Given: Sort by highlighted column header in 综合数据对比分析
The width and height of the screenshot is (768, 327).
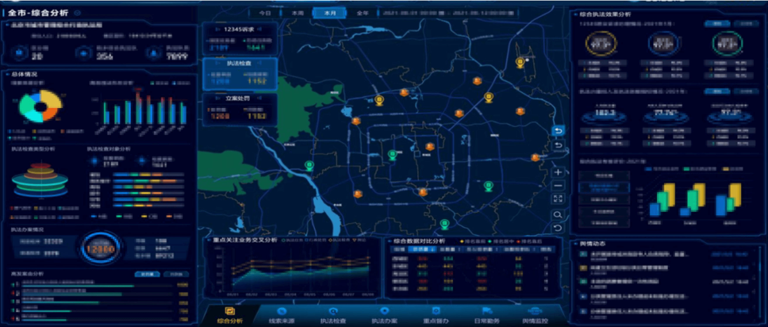Looking at the screenshot, I should point(422,249).
